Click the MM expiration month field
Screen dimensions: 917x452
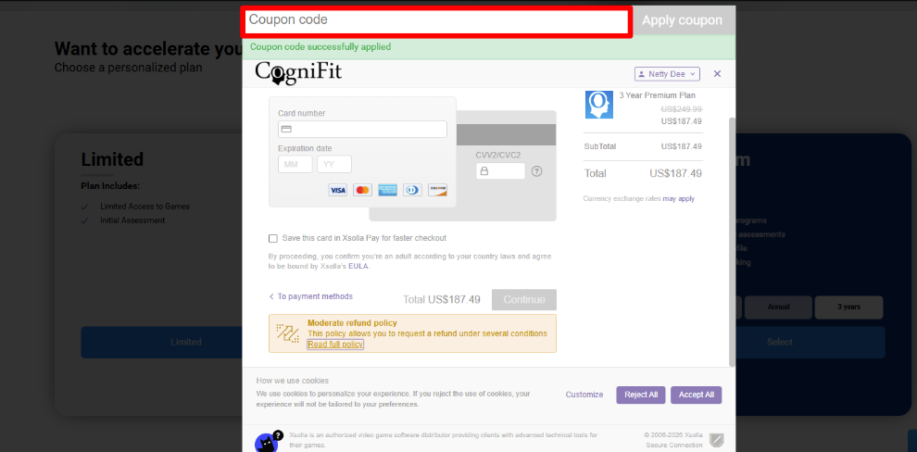(x=295, y=164)
